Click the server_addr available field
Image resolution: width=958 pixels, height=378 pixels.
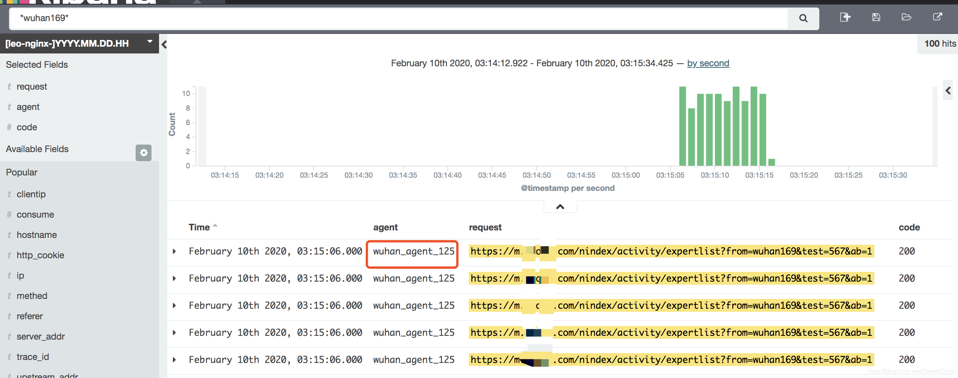tap(40, 337)
